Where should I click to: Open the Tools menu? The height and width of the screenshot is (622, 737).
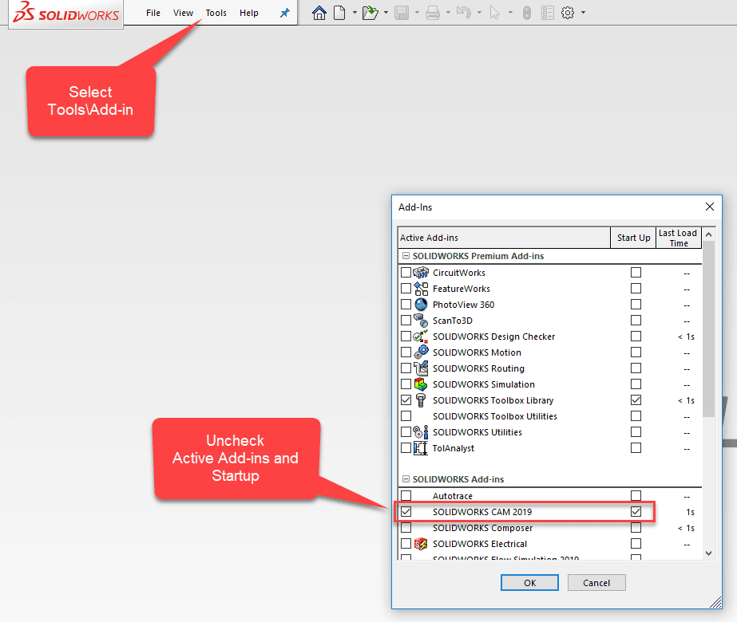click(x=216, y=13)
